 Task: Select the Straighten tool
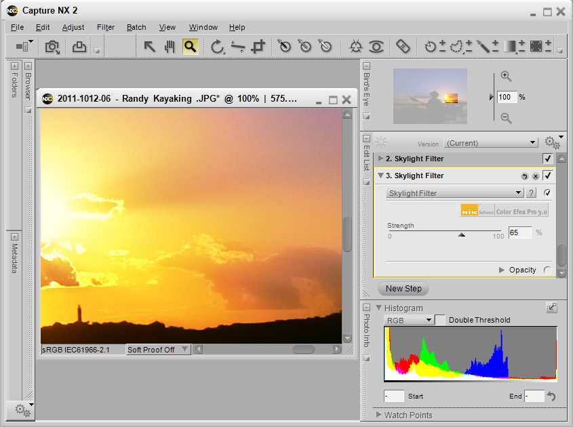point(238,46)
